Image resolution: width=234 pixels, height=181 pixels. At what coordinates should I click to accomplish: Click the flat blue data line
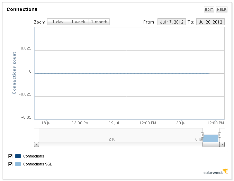[122, 73]
